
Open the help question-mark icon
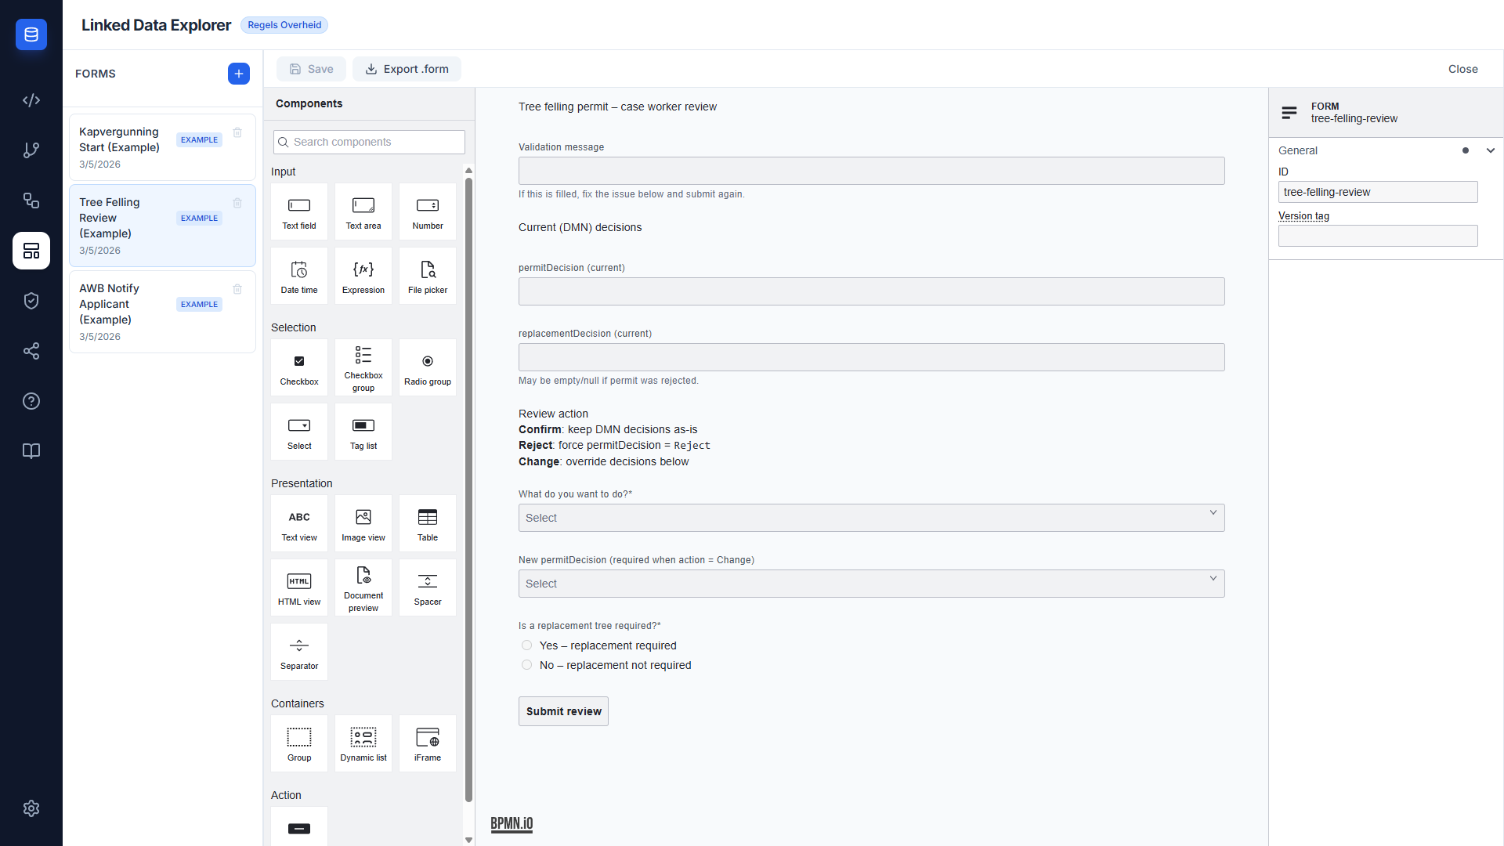click(31, 401)
